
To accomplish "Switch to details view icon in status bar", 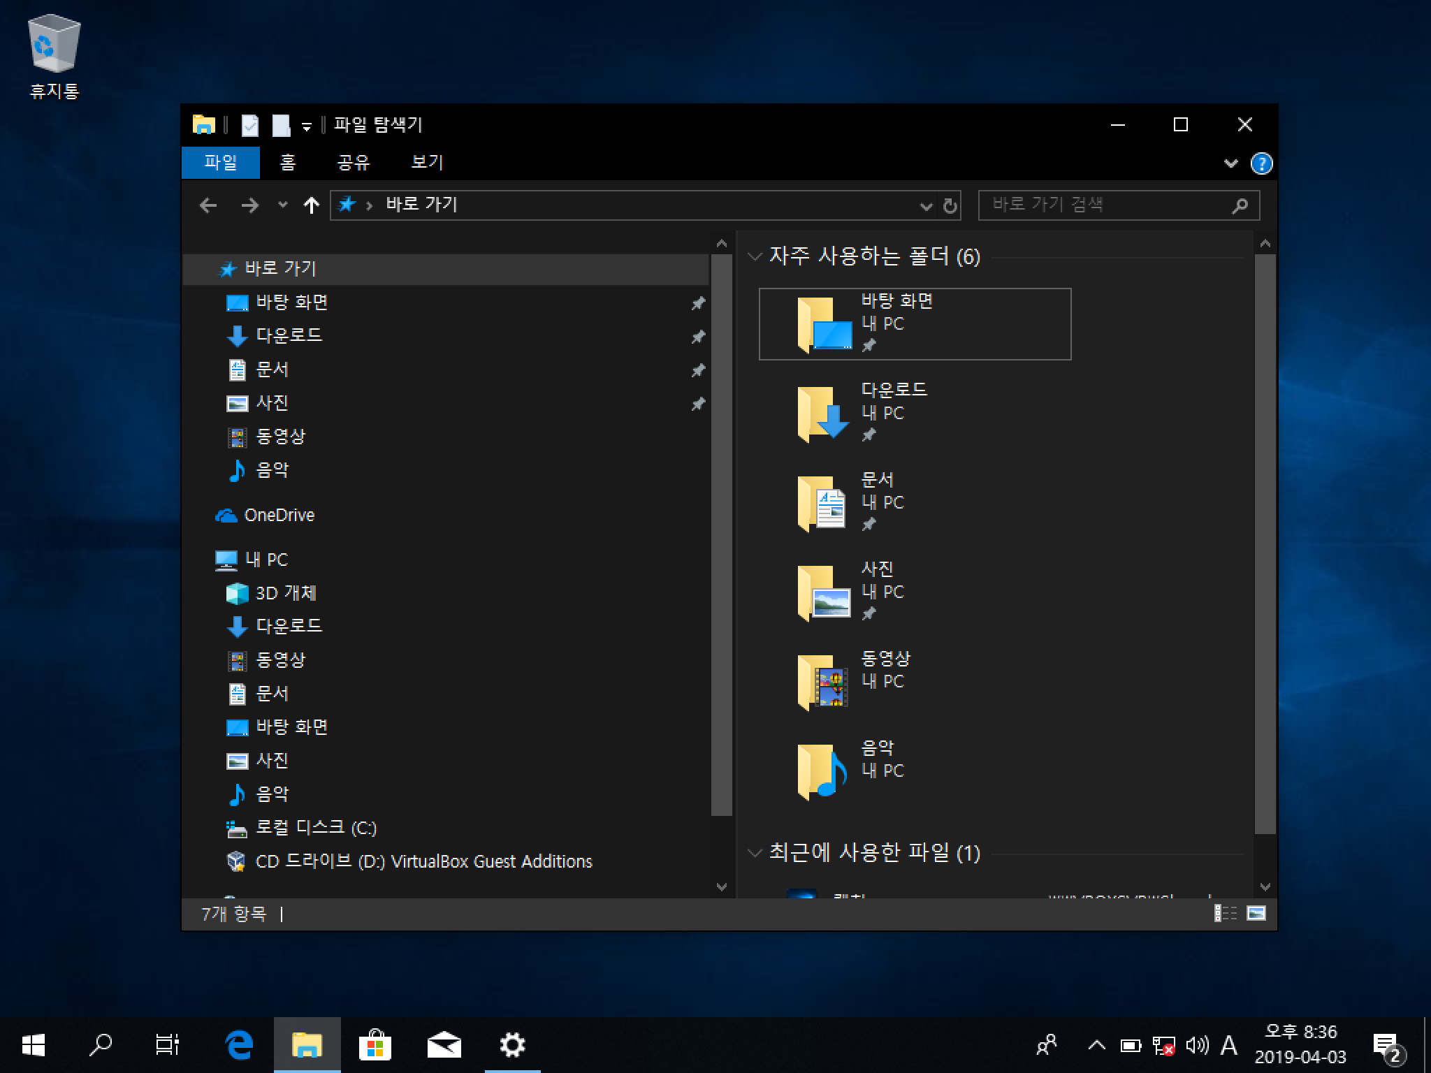I will tap(1225, 913).
